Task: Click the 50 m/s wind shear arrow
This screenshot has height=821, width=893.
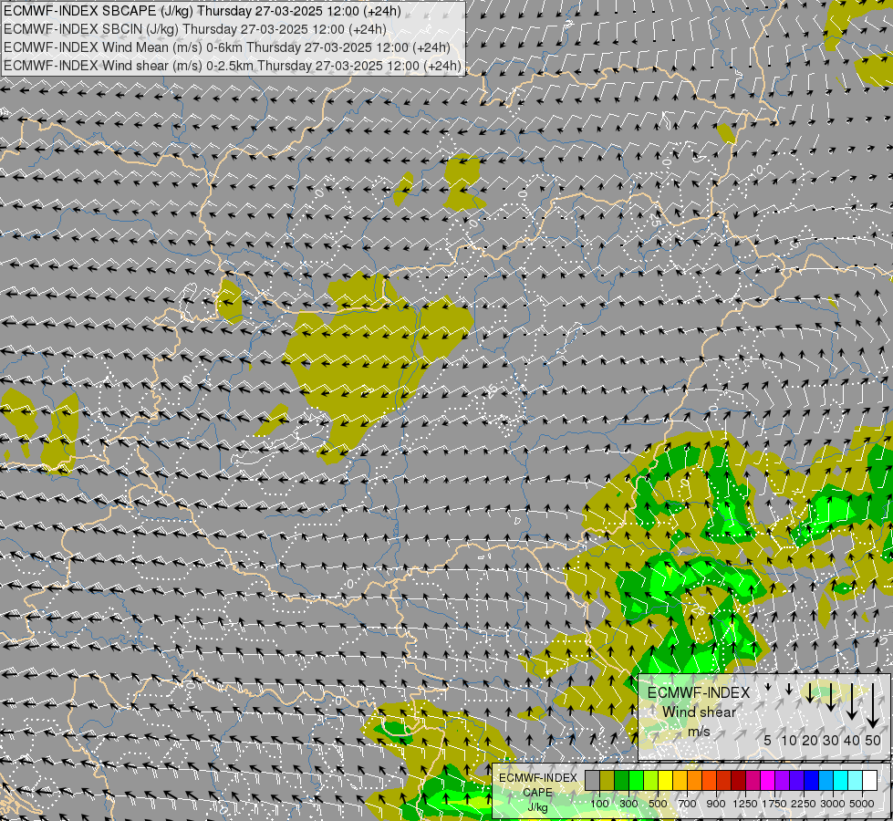Action: 873,706
